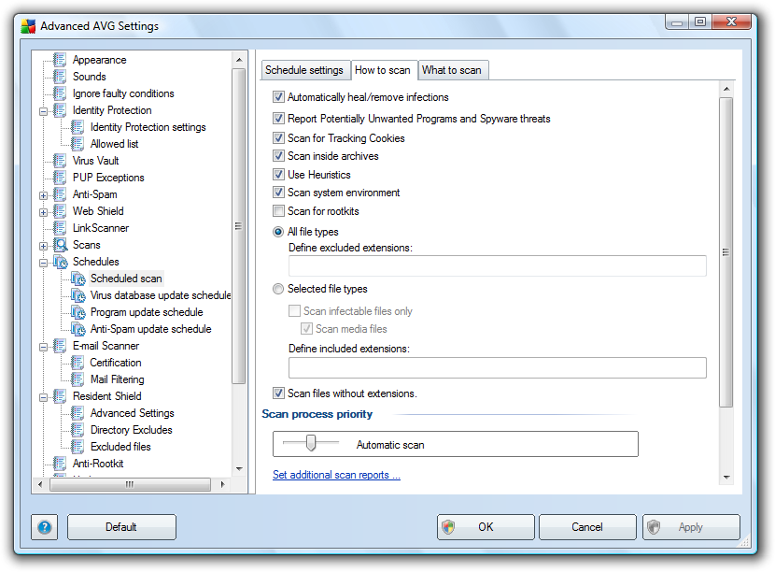Click the Anti-Spam update schedule icon

78,329
